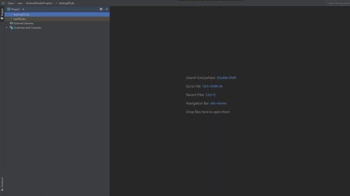Select the highlighted top project folder row
350x196 pixels.
(x=57, y=15)
